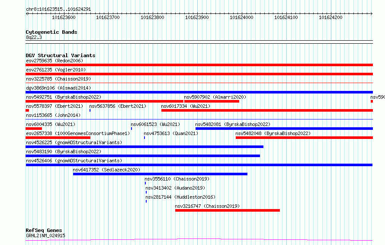The height and width of the screenshot is (245, 385).
Task: Click the red bar under esv2761235
Action: click(199, 74)
